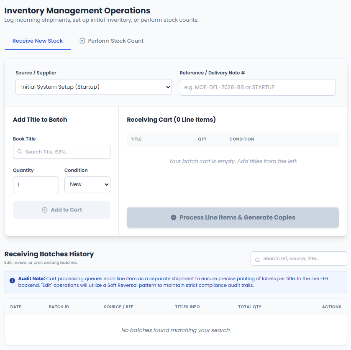Click into the Search Title, ISBN field

click(x=61, y=152)
